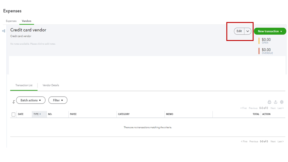Click the batch actions sort arrow icon
This screenshot has width=288, height=162.
tap(14, 102)
